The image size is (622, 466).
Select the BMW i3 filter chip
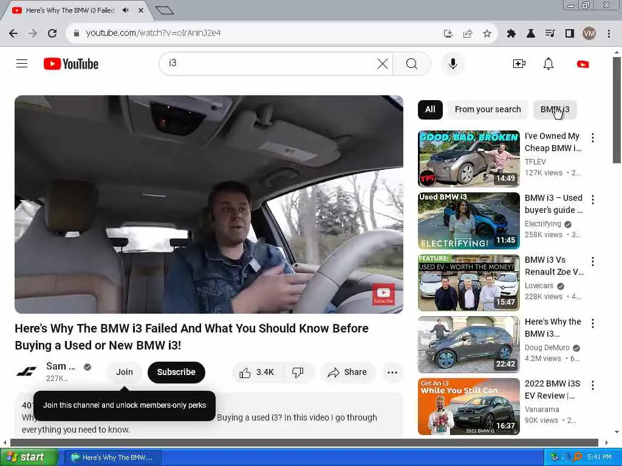point(555,110)
